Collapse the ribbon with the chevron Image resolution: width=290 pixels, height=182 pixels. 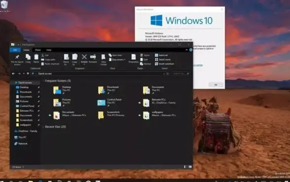(186, 50)
